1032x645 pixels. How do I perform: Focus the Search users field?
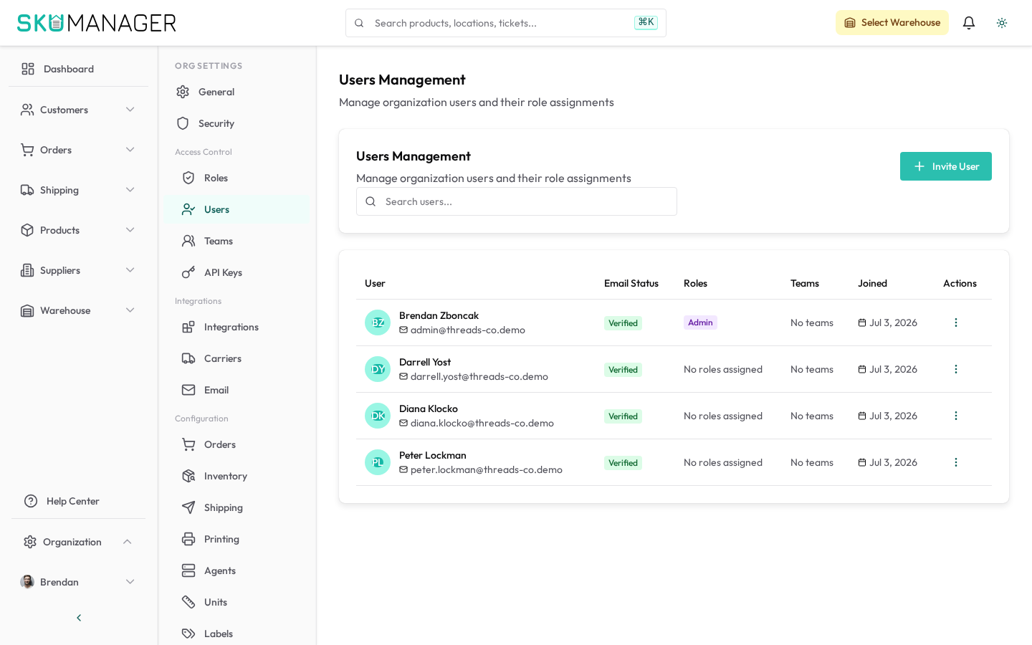[517, 201]
